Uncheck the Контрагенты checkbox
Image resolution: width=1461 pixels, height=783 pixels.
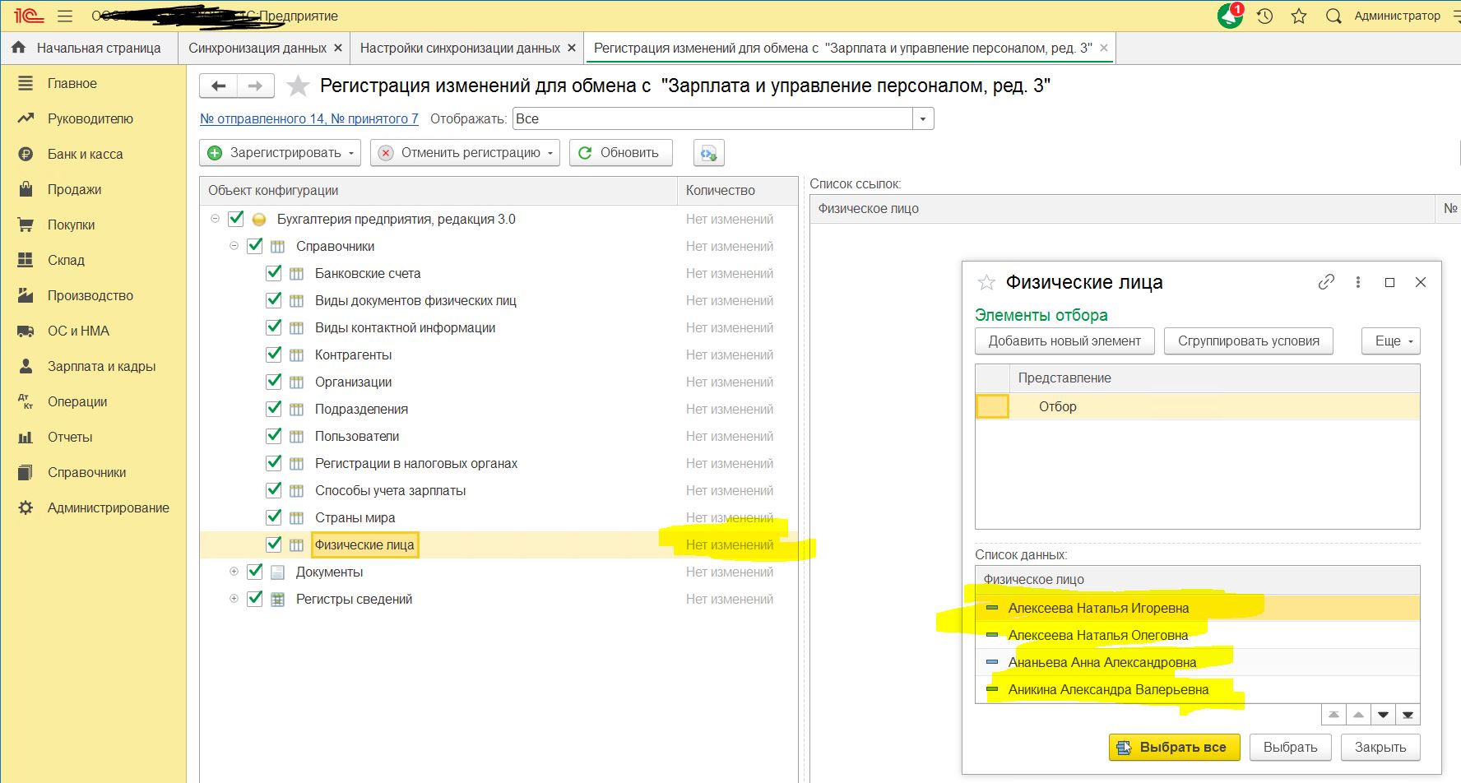[x=274, y=354]
